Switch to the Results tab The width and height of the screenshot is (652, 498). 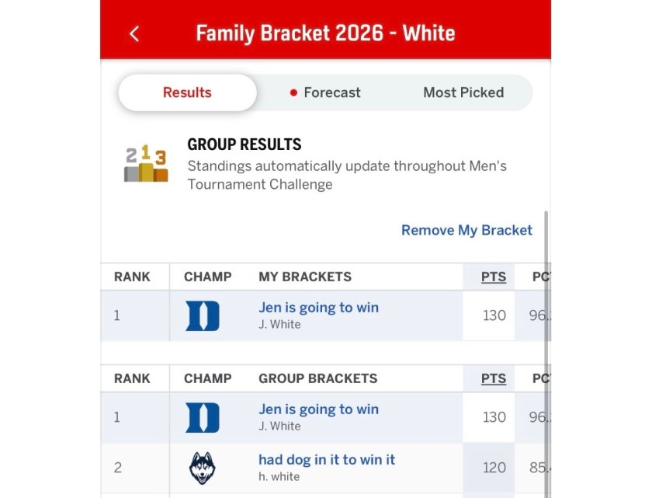click(187, 92)
